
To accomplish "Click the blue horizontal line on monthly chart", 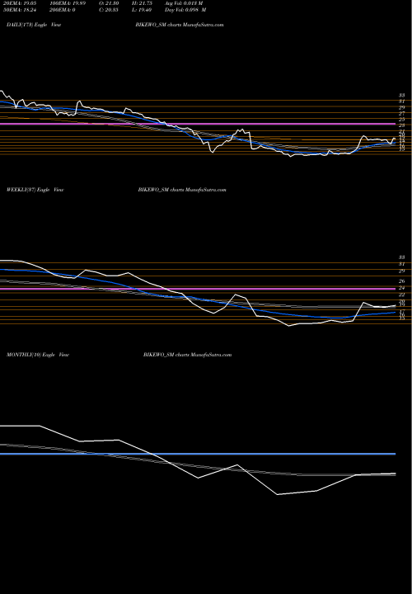I will 198,454.
